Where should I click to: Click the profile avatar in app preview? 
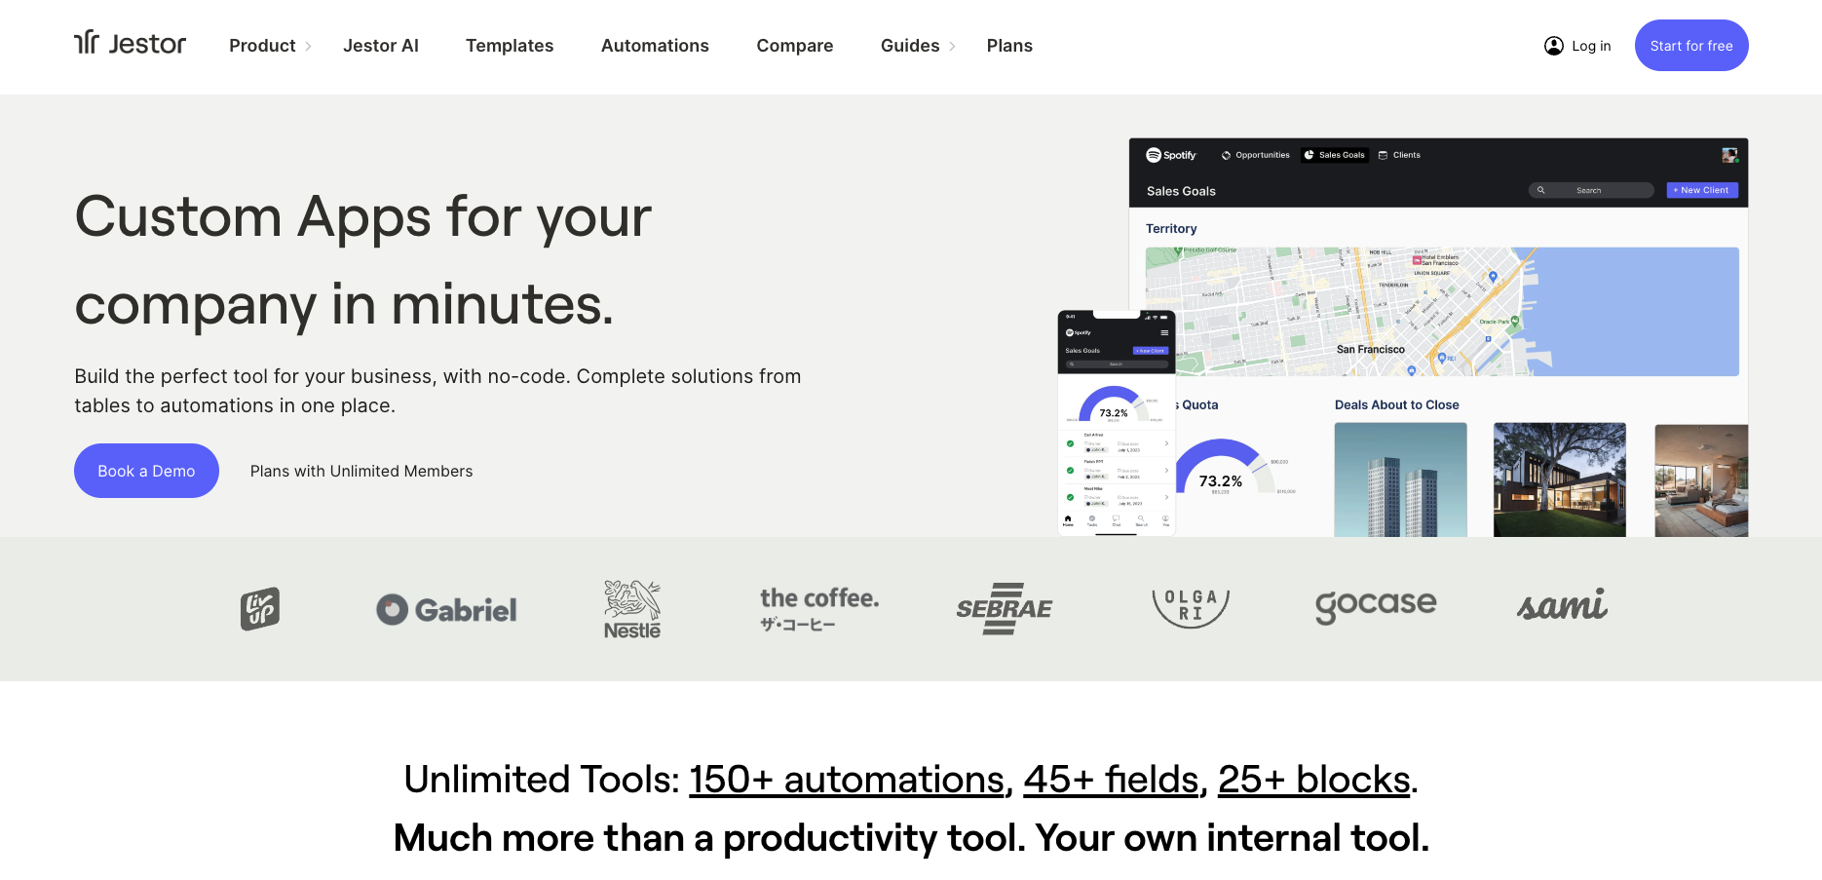pos(1729,155)
